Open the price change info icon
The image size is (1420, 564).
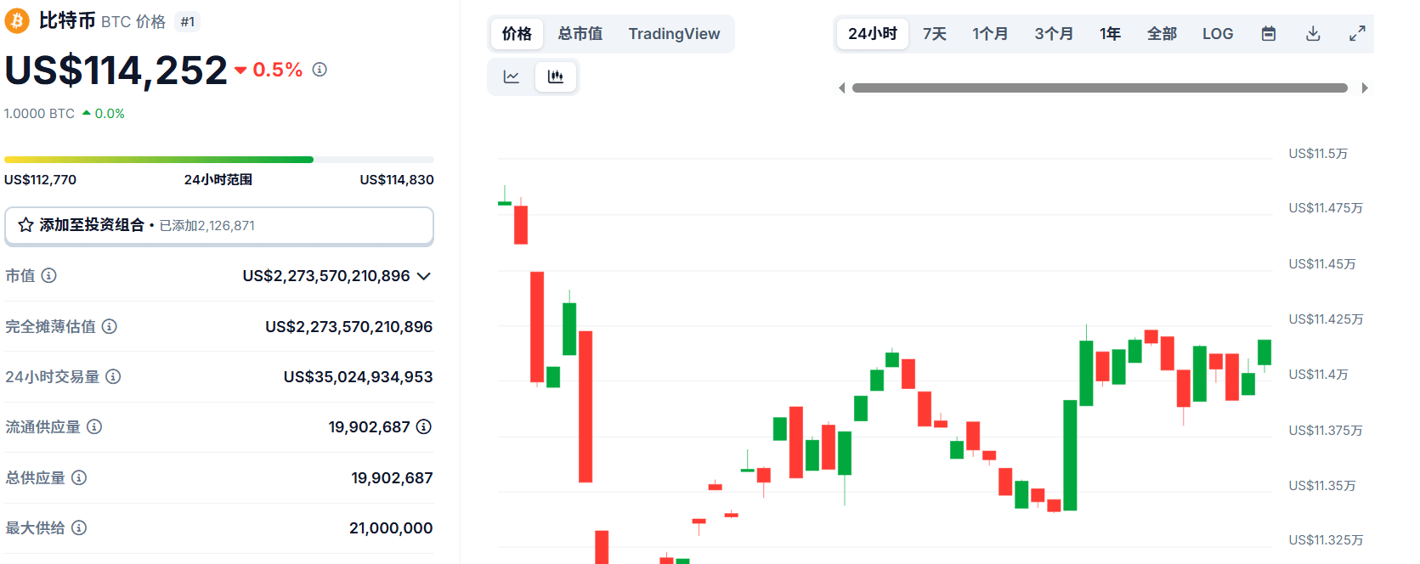pos(320,70)
